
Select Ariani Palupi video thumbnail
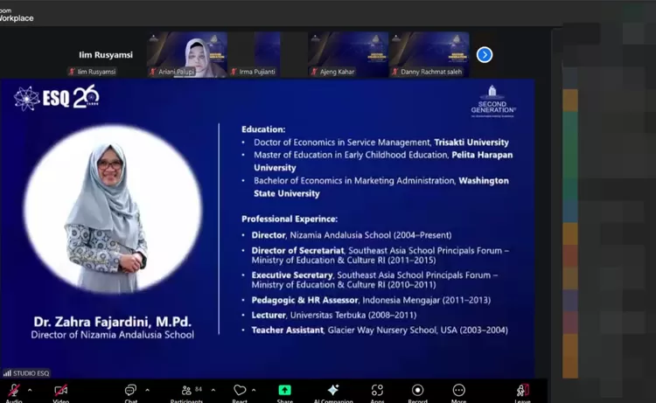[x=187, y=54]
